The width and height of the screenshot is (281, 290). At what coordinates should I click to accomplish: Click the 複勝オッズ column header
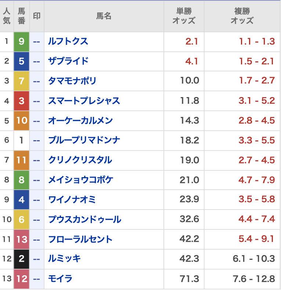[242, 17]
